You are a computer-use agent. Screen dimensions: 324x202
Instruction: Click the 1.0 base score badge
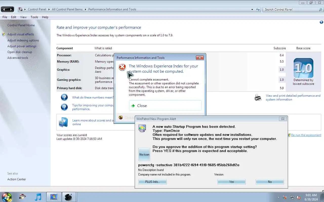[x=303, y=68]
